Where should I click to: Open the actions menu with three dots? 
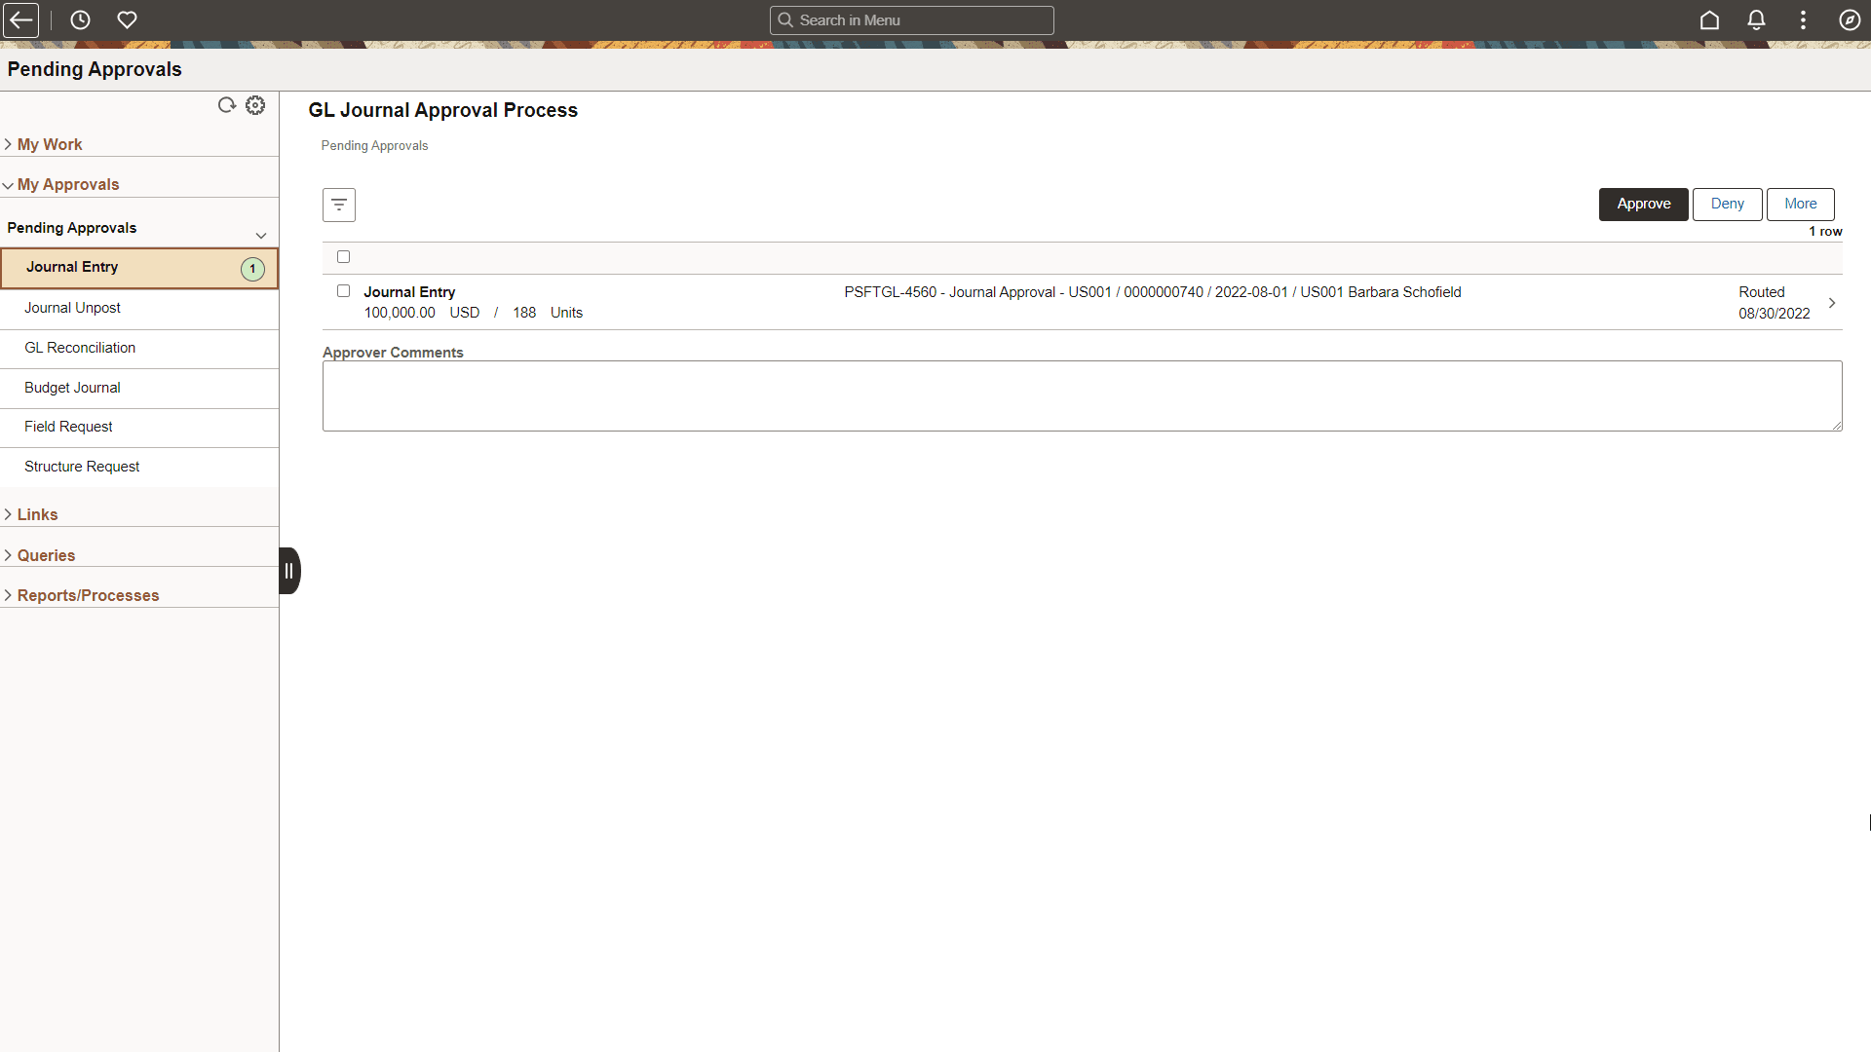click(1803, 19)
